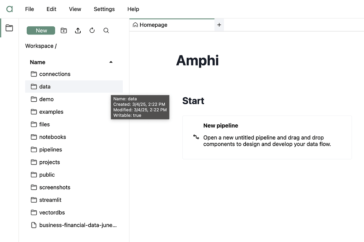This screenshot has width=364, height=242.
Task: Click the folder icon beside data
Action: [x=34, y=86]
